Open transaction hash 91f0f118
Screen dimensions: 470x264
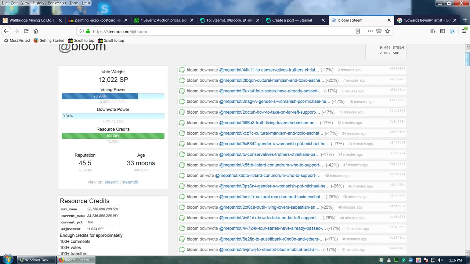397,69
